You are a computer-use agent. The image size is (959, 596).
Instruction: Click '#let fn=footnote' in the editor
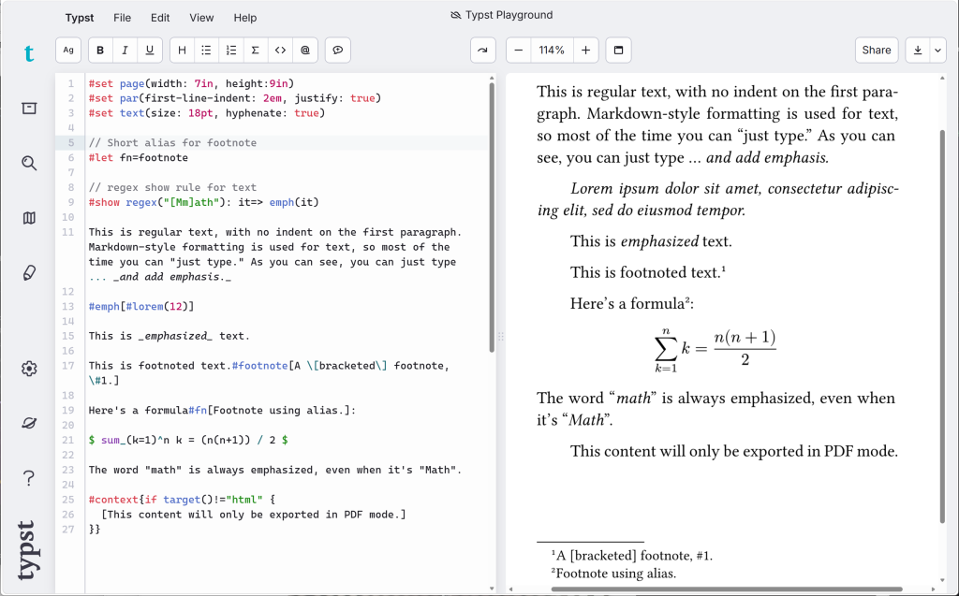pyautogui.click(x=139, y=158)
